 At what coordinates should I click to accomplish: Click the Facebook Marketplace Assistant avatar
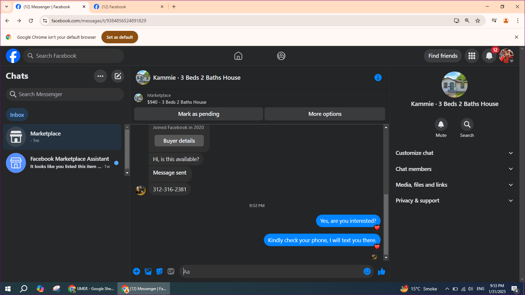[16, 163]
